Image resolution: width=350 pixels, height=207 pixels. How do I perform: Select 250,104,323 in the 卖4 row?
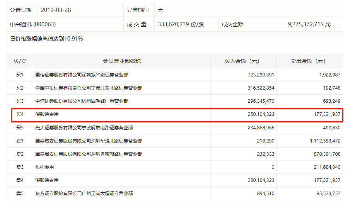(261, 180)
